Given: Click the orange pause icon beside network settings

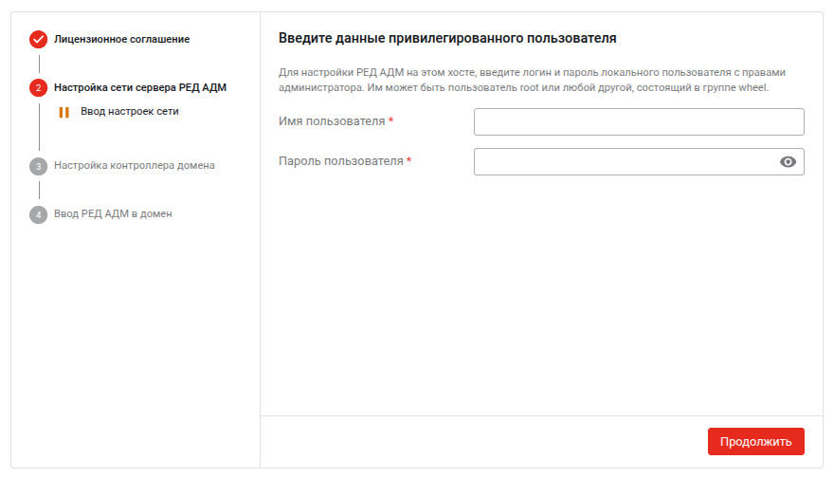Looking at the screenshot, I should pyautogui.click(x=64, y=112).
